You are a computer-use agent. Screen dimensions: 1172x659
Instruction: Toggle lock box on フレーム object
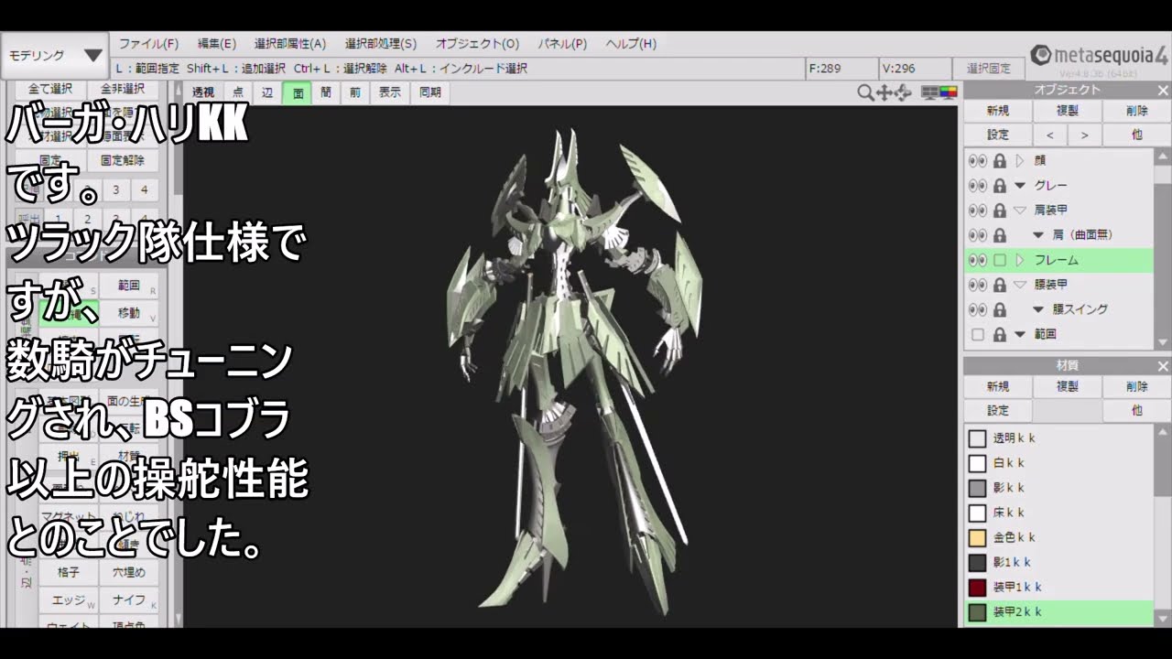[x=1000, y=260]
